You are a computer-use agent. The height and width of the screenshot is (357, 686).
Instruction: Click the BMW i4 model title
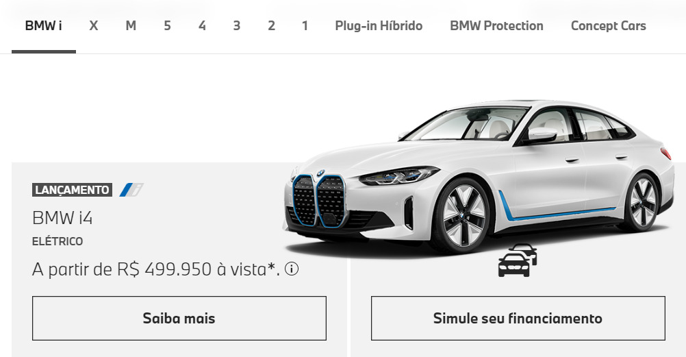[x=62, y=218]
